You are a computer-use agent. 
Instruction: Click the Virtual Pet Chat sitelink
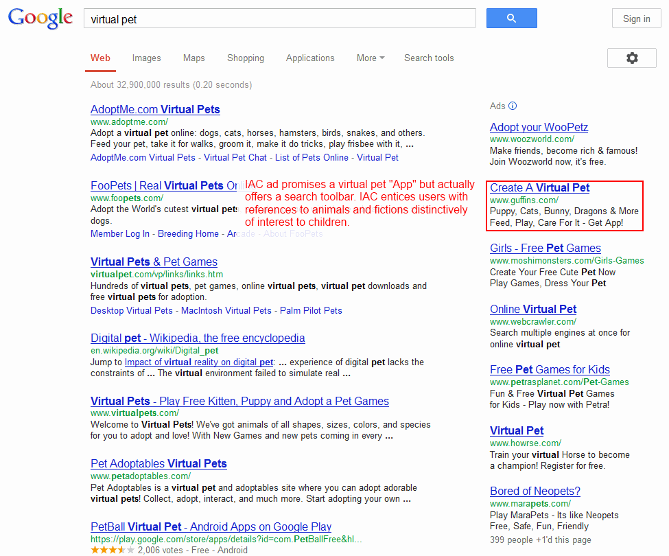(x=235, y=157)
